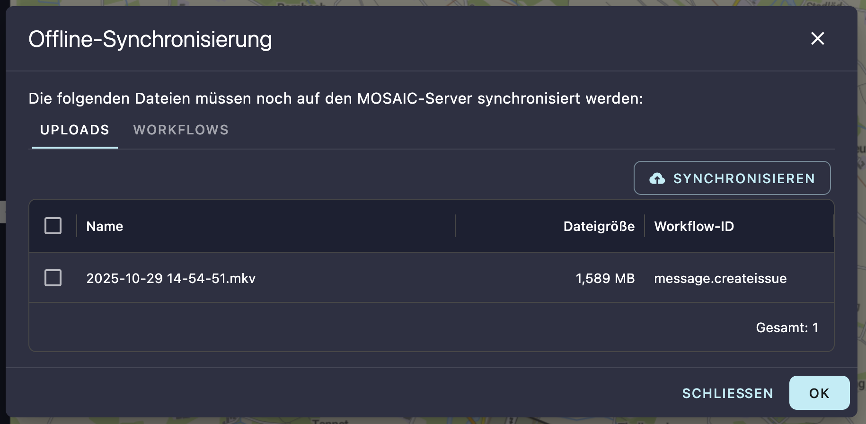Click the Gesamt: 1 total footer
Screen dimensions: 866x424
(x=786, y=327)
